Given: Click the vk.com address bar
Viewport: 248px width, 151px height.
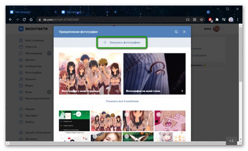Looking at the screenshot, I should tap(111, 20).
